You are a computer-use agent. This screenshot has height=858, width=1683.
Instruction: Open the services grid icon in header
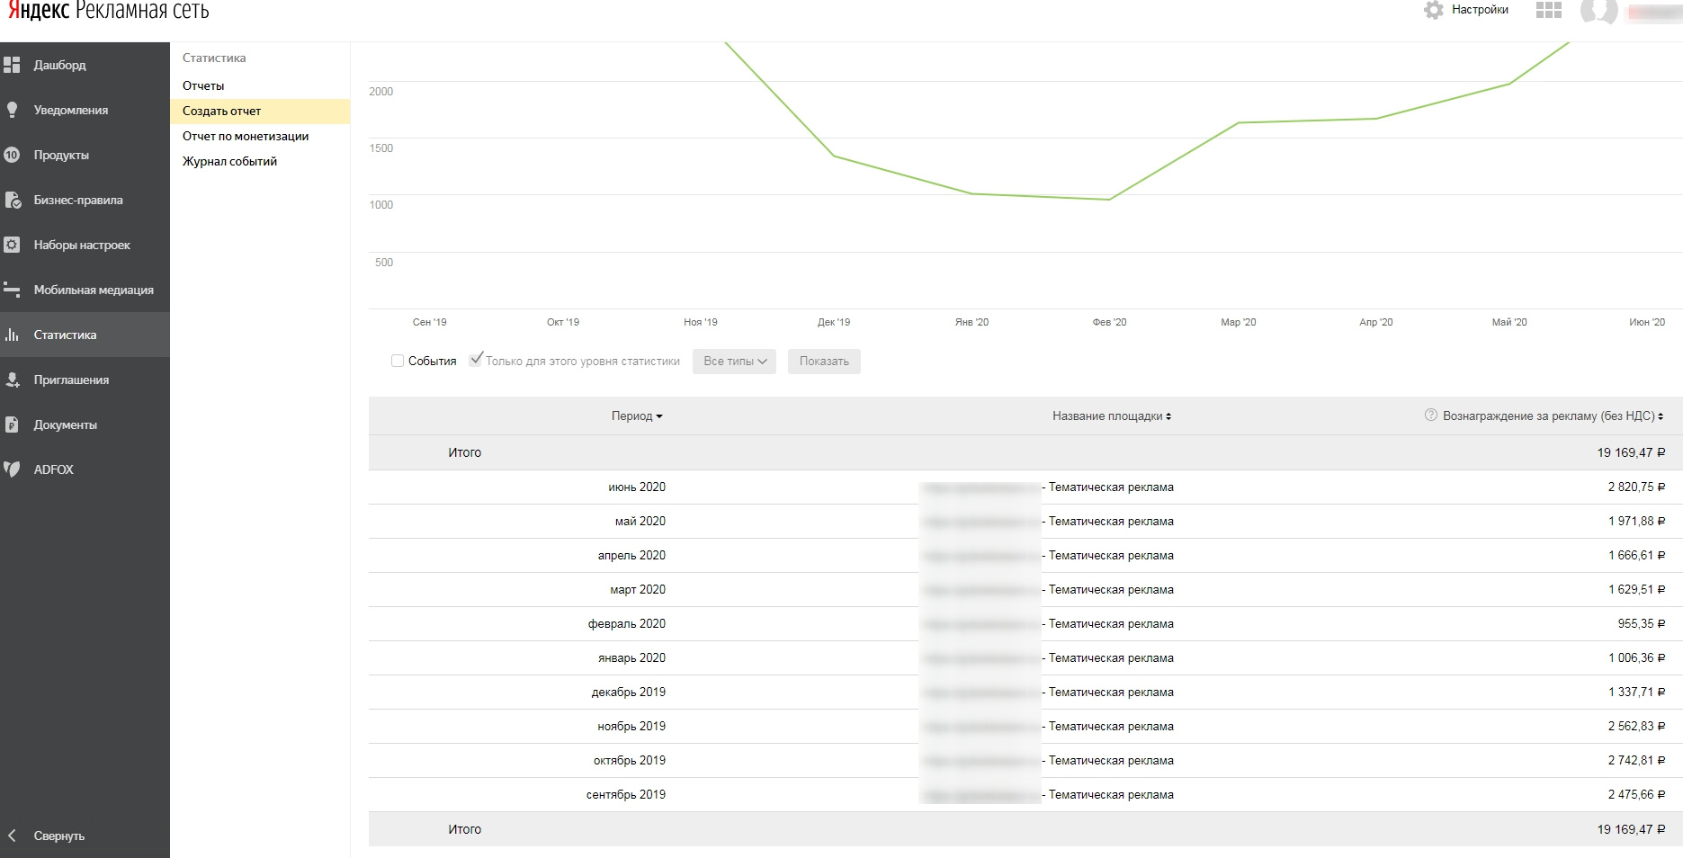tap(1549, 10)
